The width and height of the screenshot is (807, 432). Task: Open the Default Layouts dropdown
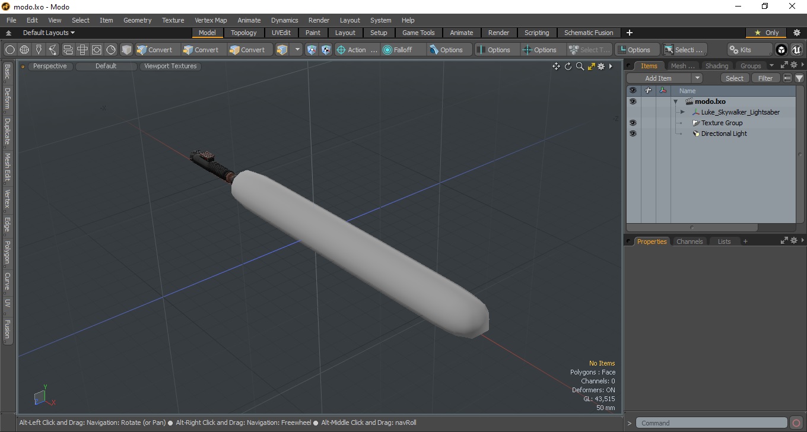coord(49,33)
